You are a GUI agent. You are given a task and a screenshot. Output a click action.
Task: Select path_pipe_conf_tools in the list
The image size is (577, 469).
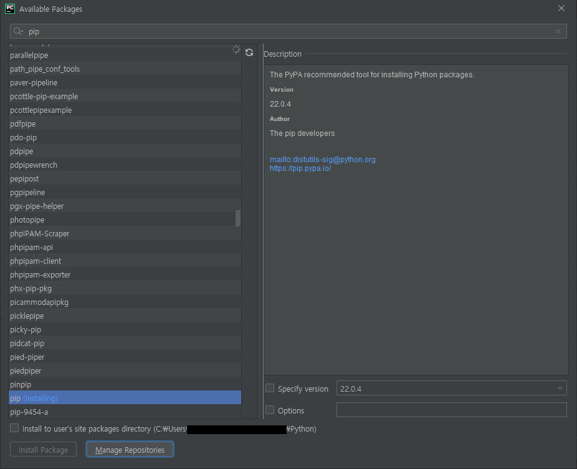pos(125,69)
